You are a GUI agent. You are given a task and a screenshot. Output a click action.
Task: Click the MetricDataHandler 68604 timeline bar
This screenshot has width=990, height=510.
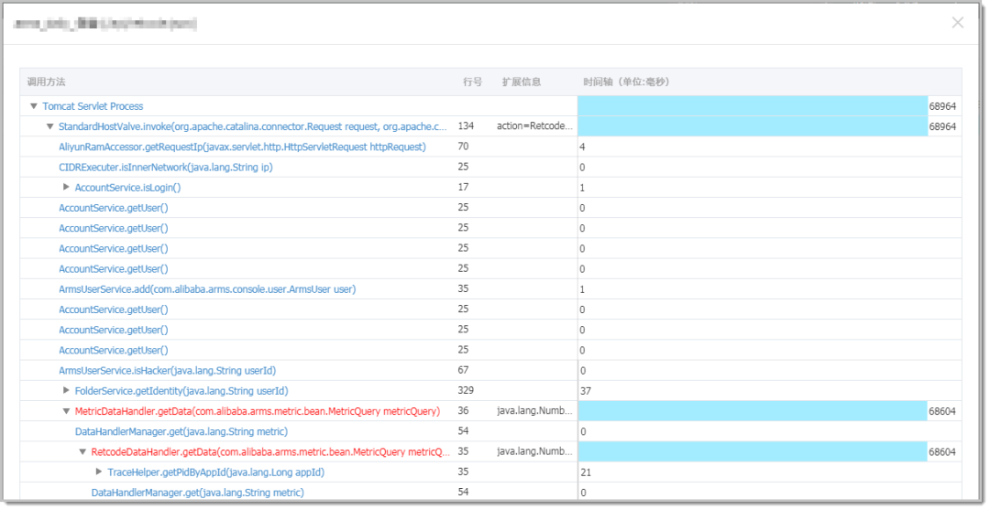tap(753, 411)
